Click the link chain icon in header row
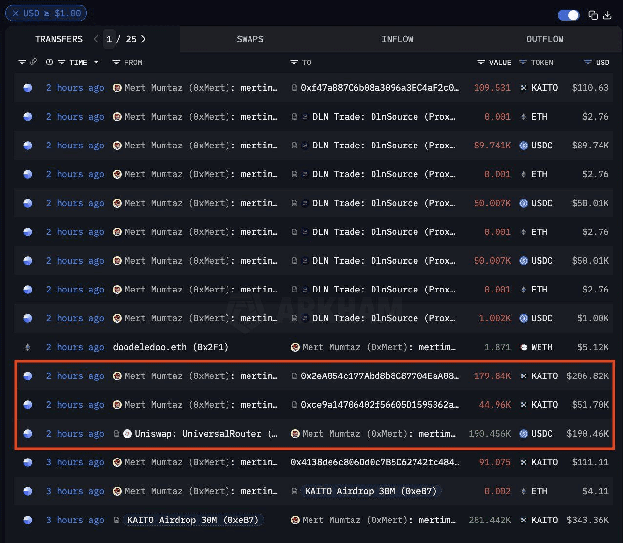 33,62
